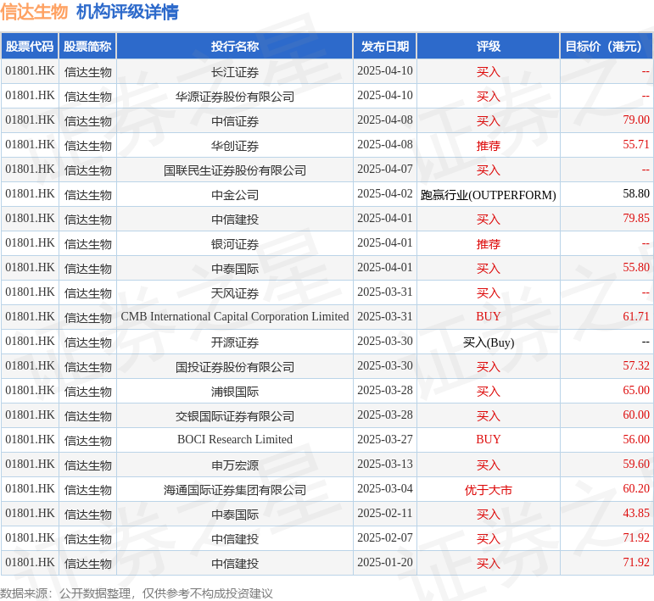The height and width of the screenshot is (601, 654).
Task: Click the date 2025-03-04
Action: point(385,489)
